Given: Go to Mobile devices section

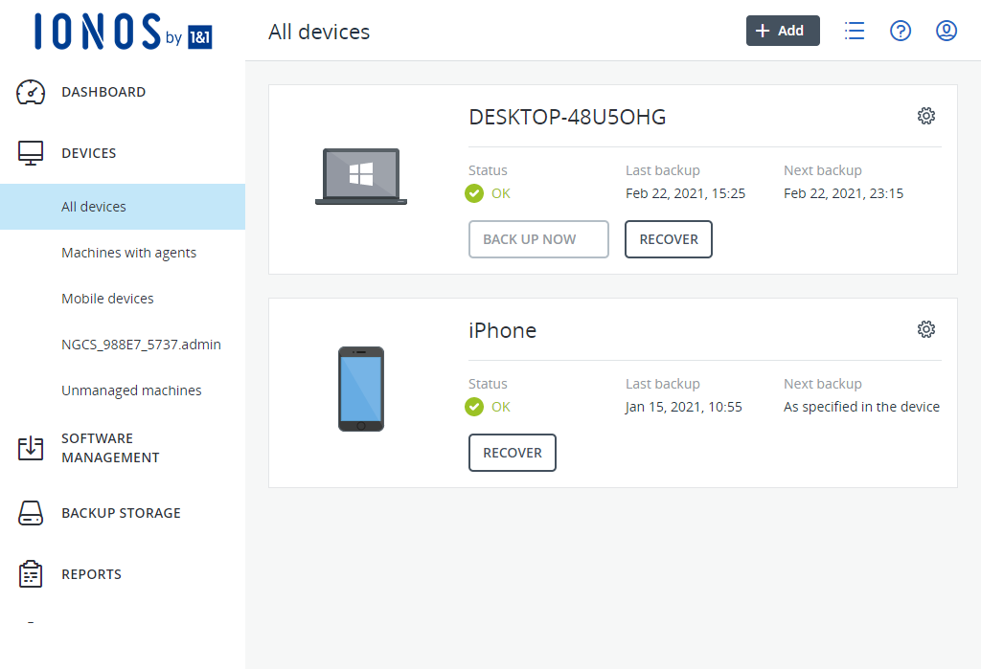Looking at the screenshot, I should coord(107,299).
